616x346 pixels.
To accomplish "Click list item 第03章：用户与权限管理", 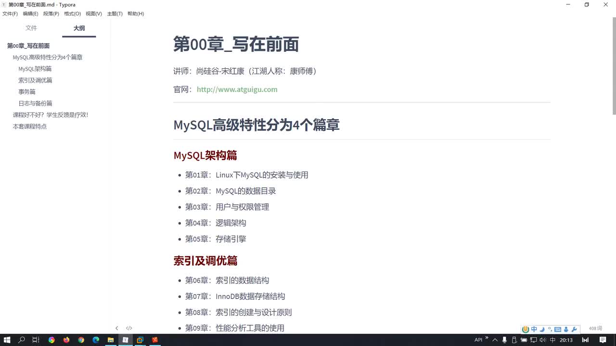I will pos(227,207).
